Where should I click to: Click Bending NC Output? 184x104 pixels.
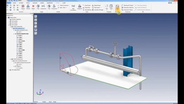[127, 5]
